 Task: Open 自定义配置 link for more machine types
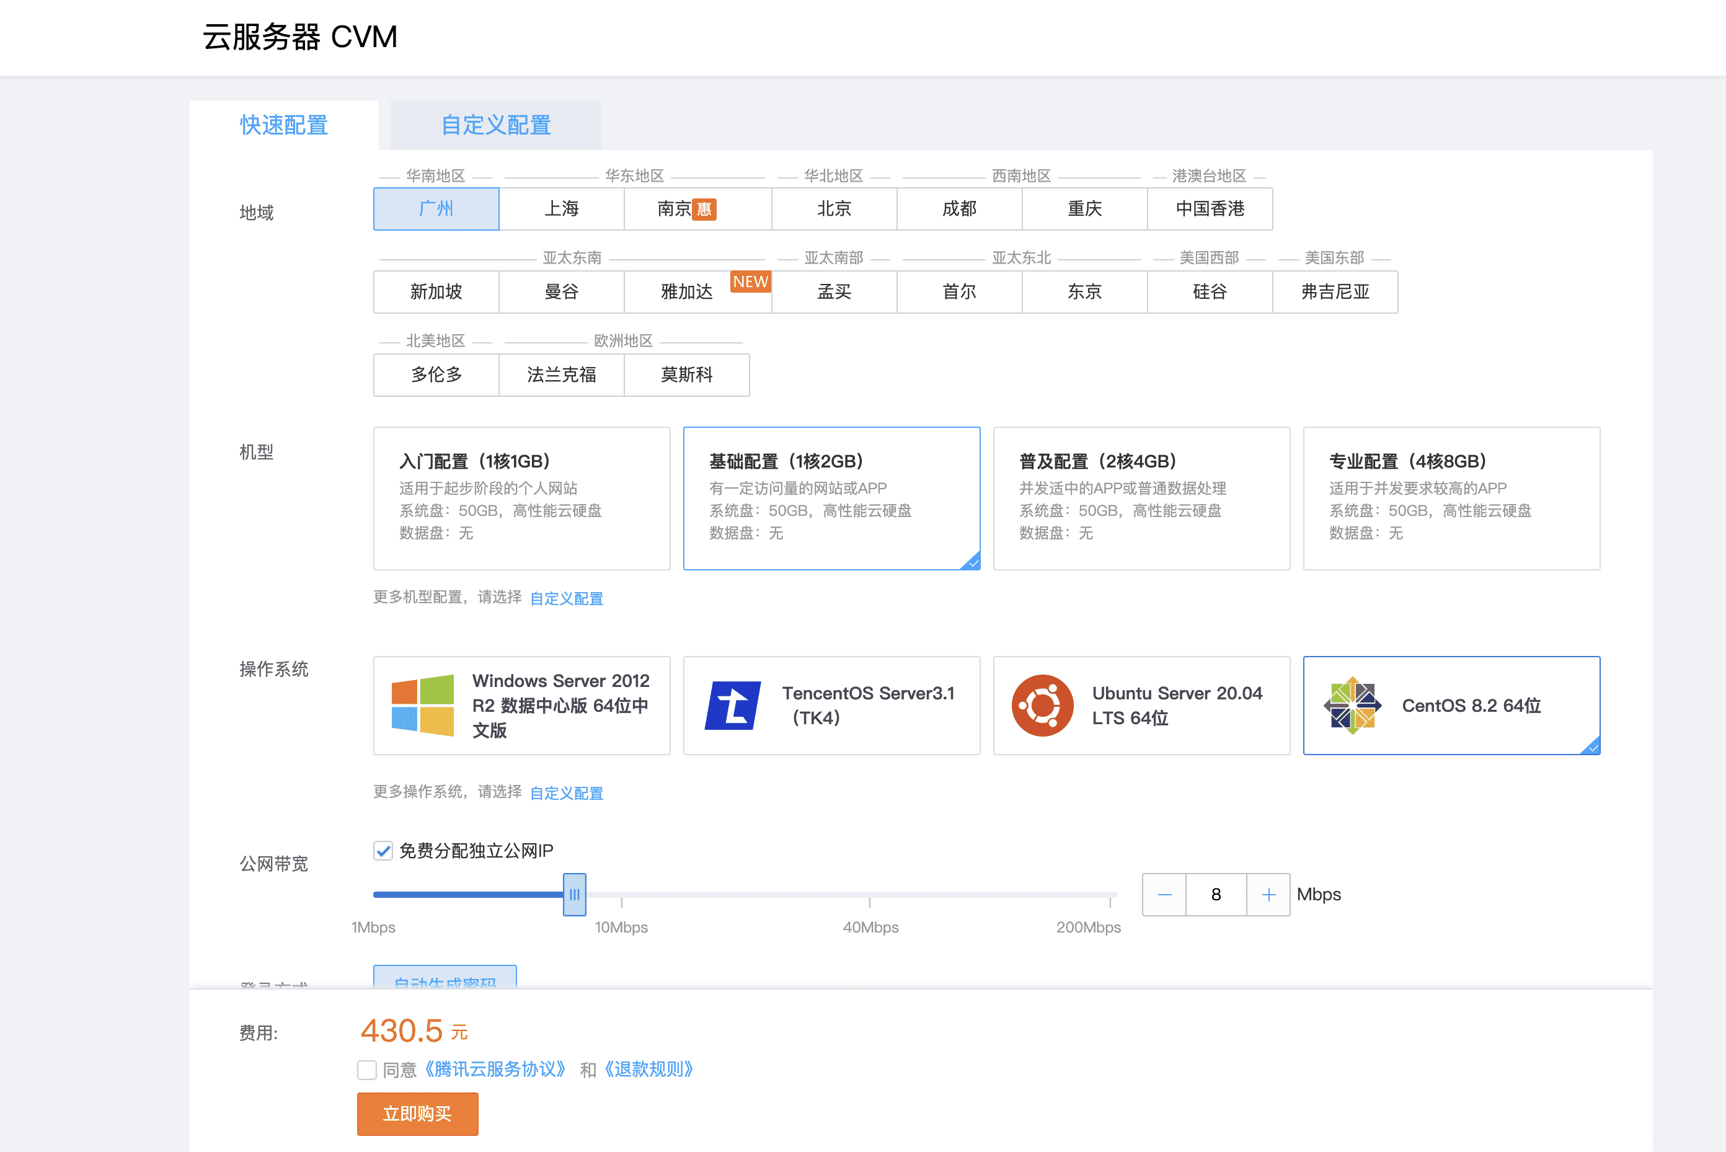pyautogui.click(x=566, y=598)
